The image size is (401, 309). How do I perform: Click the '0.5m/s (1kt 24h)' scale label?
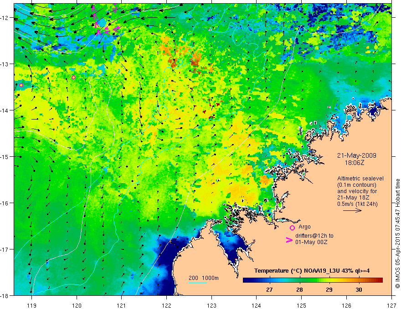coord(357,204)
